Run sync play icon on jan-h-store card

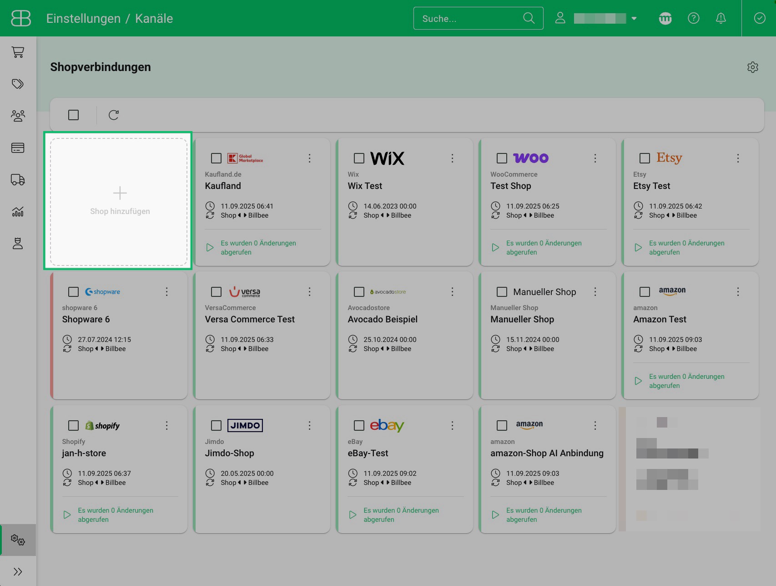pos(67,515)
